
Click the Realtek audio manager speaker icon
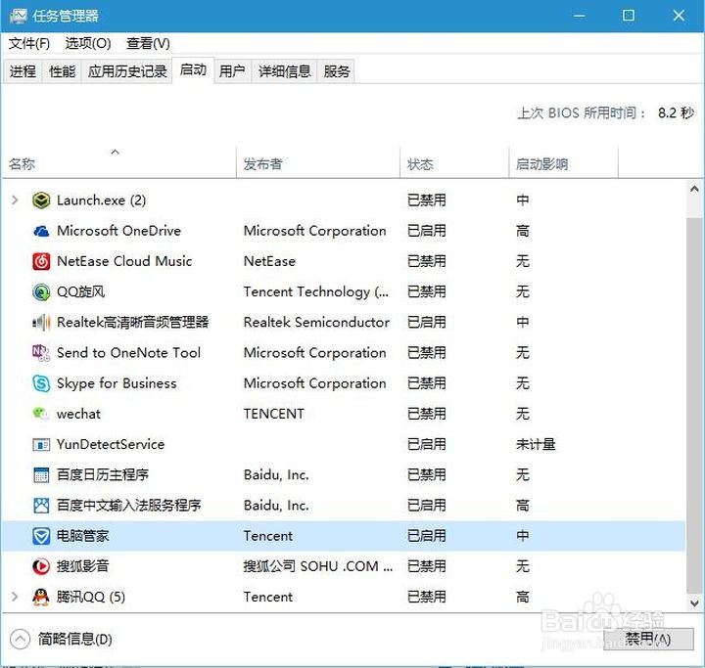click(x=41, y=322)
